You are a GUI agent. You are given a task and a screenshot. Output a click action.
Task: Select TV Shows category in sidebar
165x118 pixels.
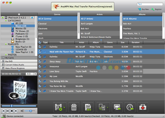click(x=19, y=31)
